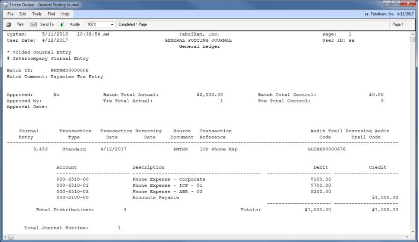
Task: Open the Tools menu
Action: [37, 14]
